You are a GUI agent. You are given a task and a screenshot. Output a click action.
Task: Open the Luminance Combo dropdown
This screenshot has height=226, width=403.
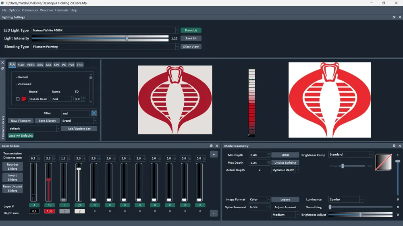[x=345, y=199]
